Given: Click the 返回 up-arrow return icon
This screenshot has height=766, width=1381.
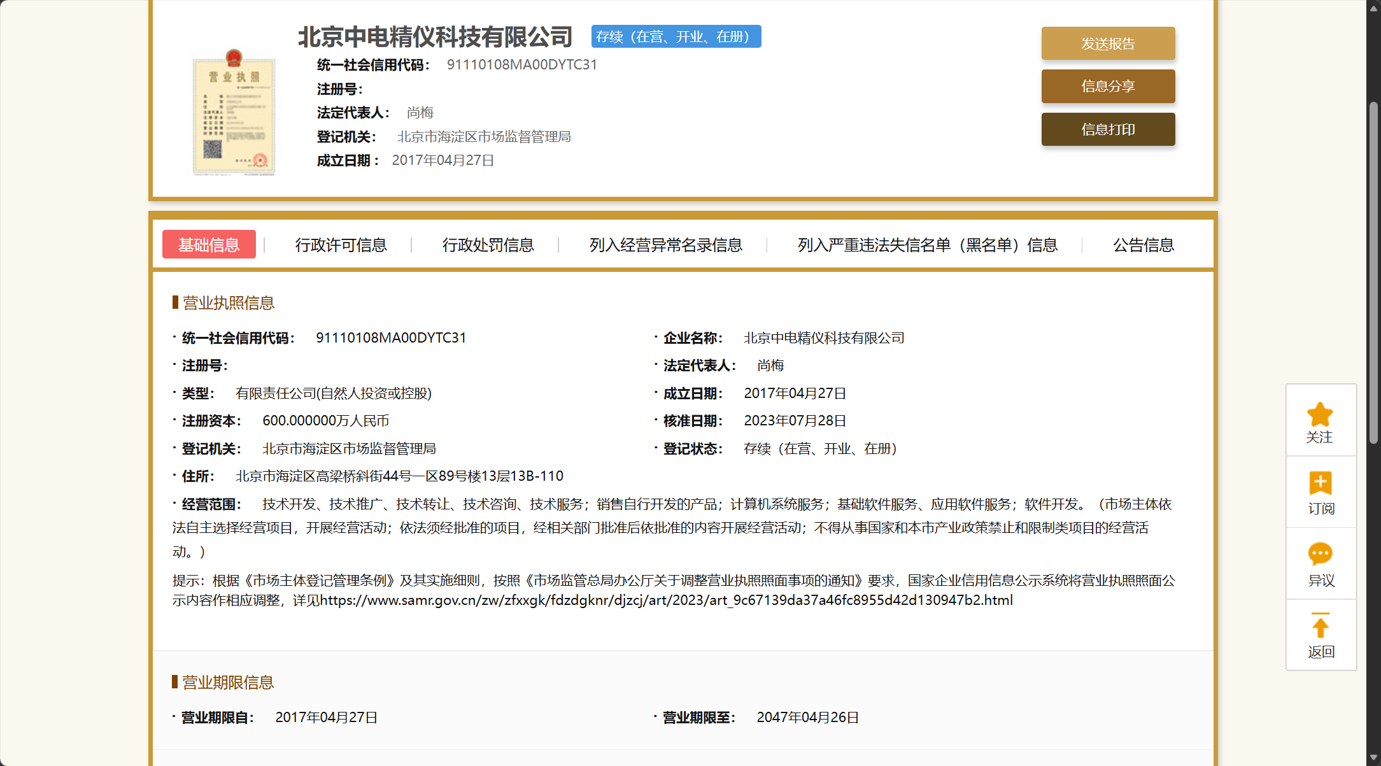Looking at the screenshot, I should click(1320, 626).
